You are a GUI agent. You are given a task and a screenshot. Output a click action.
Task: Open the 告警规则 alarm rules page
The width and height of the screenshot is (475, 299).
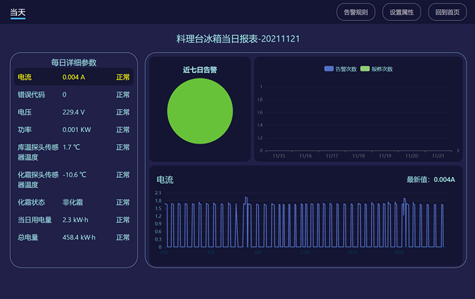click(356, 12)
